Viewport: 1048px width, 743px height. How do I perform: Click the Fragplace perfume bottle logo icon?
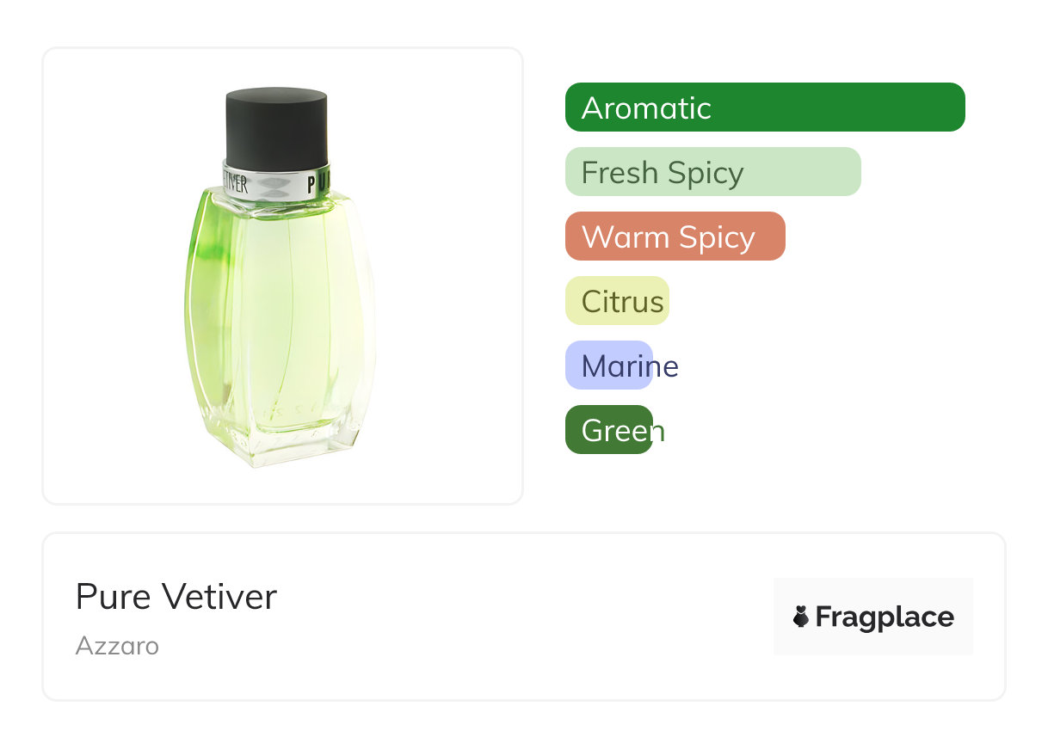click(x=801, y=617)
